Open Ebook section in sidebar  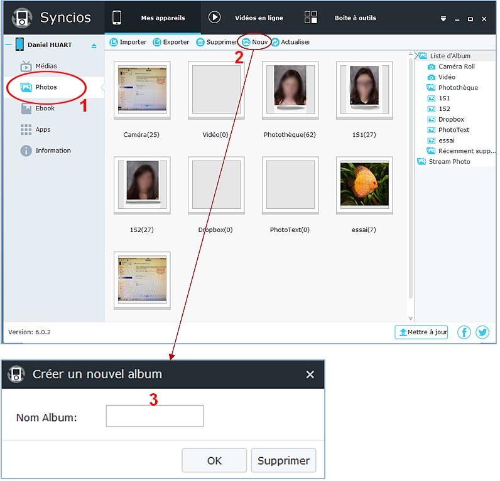(x=45, y=109)
